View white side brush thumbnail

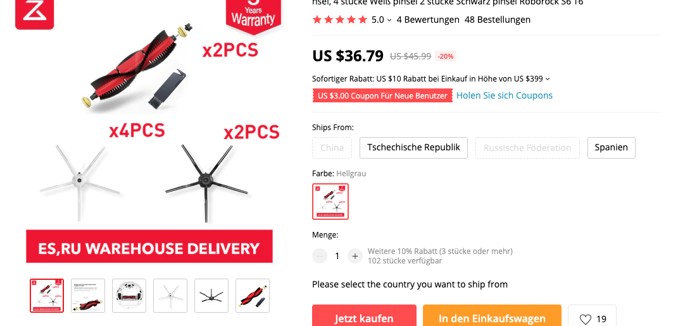170,296
